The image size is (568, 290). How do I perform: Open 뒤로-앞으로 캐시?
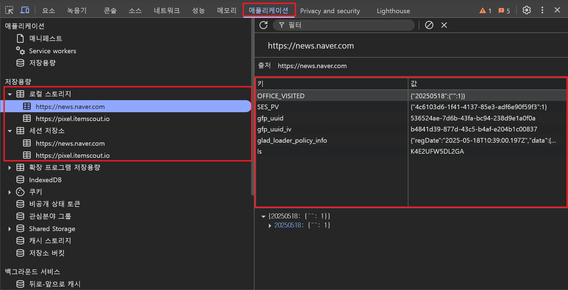point(55,284)
